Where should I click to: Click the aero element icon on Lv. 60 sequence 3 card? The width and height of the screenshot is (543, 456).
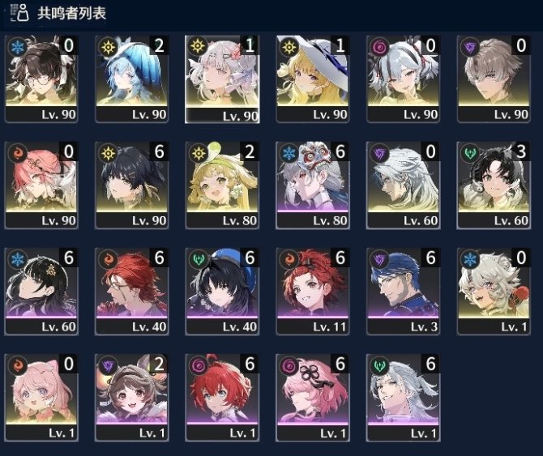[470, 153]
